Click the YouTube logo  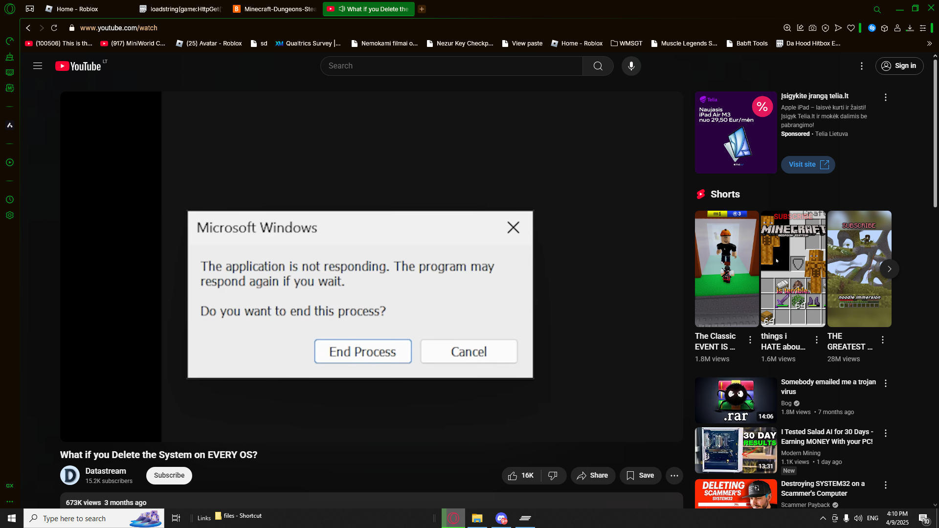[78, 66]
